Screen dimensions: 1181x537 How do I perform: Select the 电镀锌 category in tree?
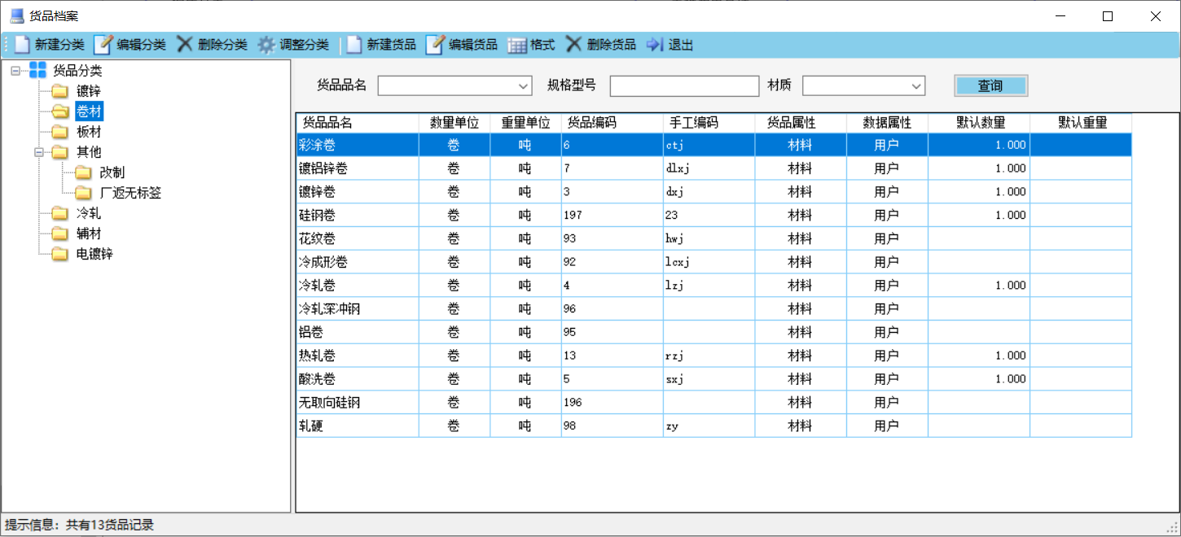point(94,254)
